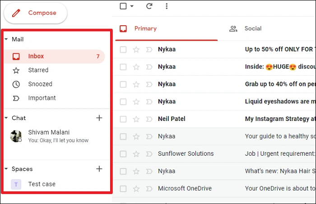This screenshot has width=316, height=204.
Task: Star the Microsoft OneDrive email
Action: click(136, 189)
